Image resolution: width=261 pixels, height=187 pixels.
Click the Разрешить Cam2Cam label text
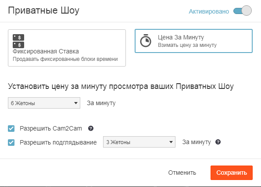[51, 128]
